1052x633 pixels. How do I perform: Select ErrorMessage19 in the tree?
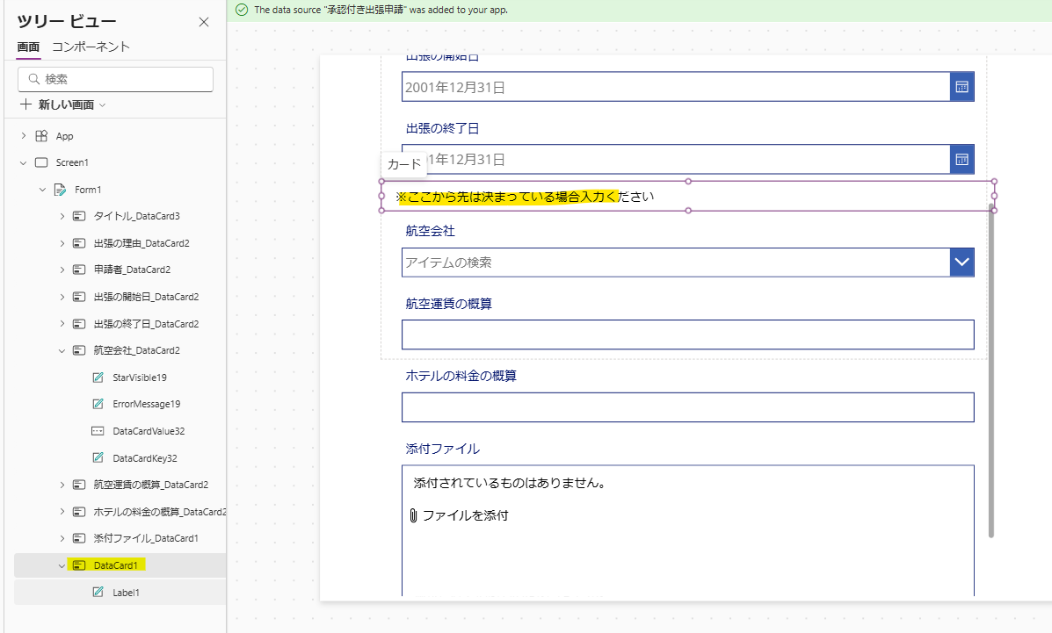[146, 405]
